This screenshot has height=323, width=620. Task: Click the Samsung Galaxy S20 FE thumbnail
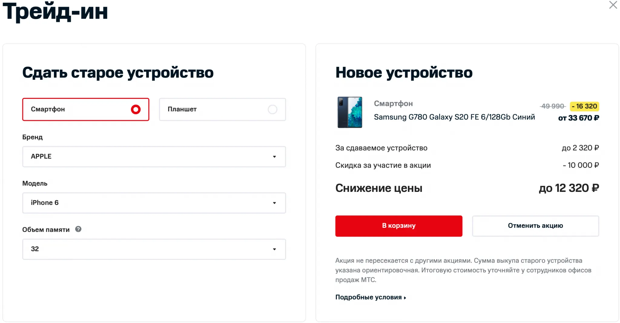350,112
